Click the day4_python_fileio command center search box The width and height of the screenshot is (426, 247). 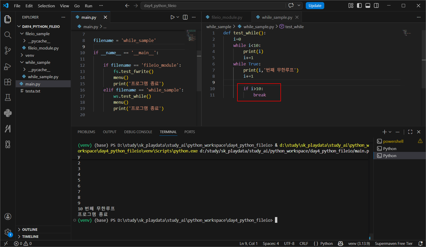(213, 5)
